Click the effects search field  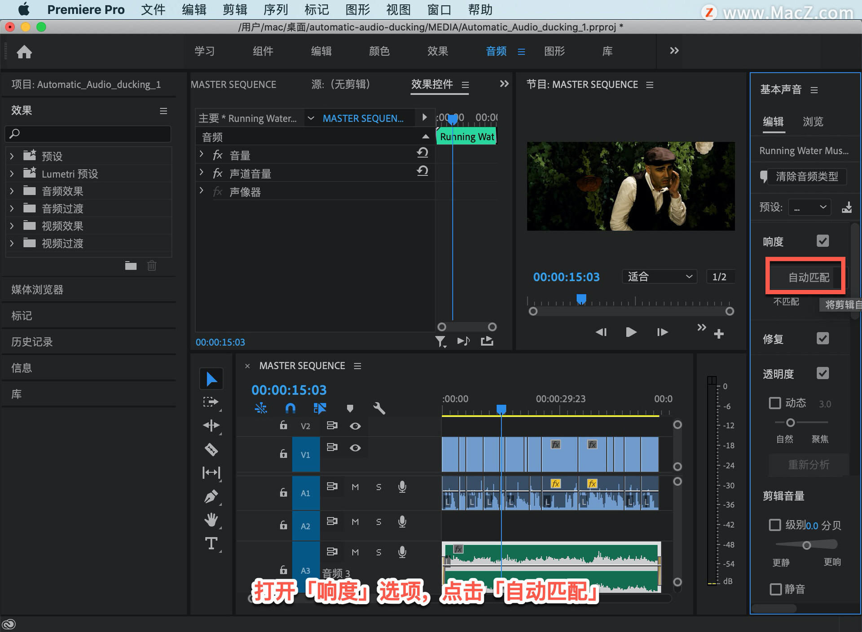88,133
